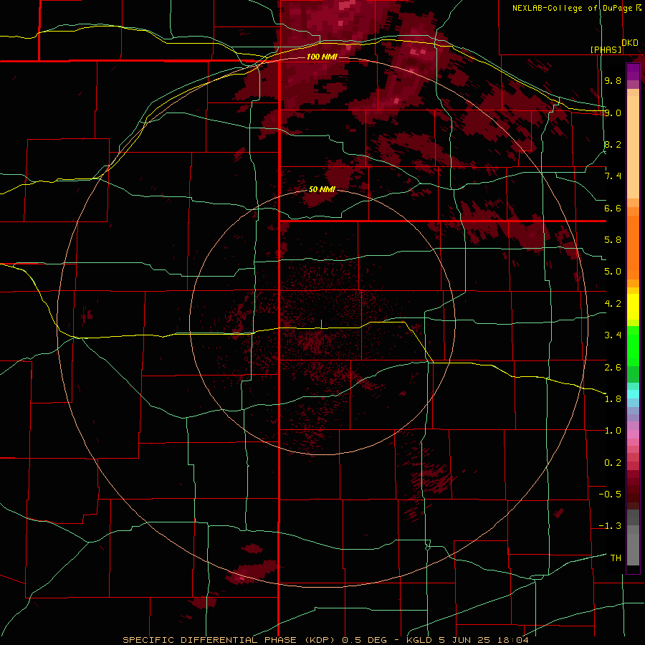The height and width of the screenshot is (645, 645).
Task: Select the 9.8 scale value
Action: [x=613, y=80]
